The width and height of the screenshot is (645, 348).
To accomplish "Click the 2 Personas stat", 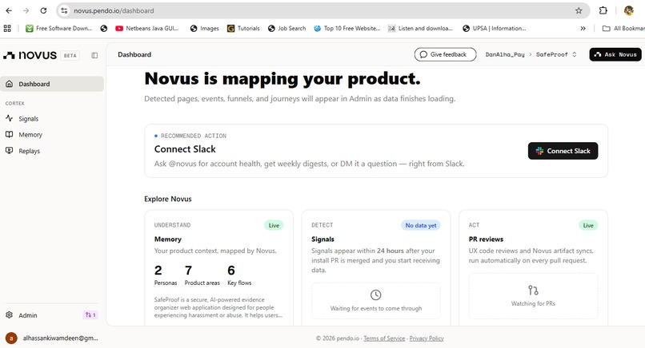I will pos(166,275).
